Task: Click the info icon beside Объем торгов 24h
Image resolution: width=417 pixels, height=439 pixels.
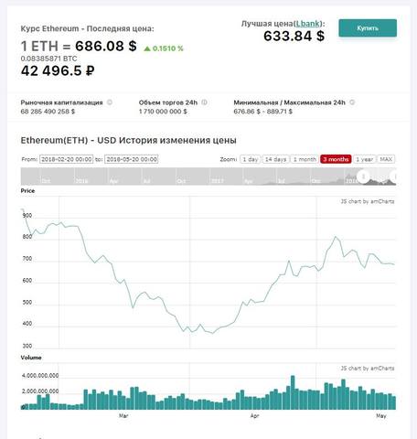Action: (205, 102)
